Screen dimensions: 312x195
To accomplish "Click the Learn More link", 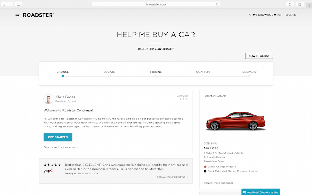I will pos(69,148).
